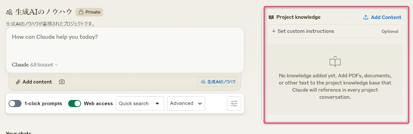Open the Advanced dropdown
The image size is (413, 134).
186,104
